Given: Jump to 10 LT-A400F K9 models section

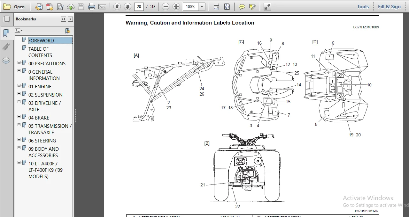Looking at the screenshot, I should (46, 170).
